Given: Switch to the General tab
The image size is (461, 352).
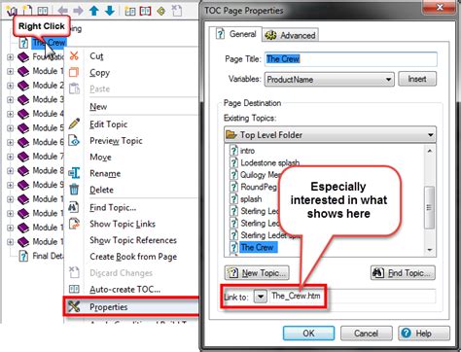Looking at the screenshot, I should (x=235, y=34).
